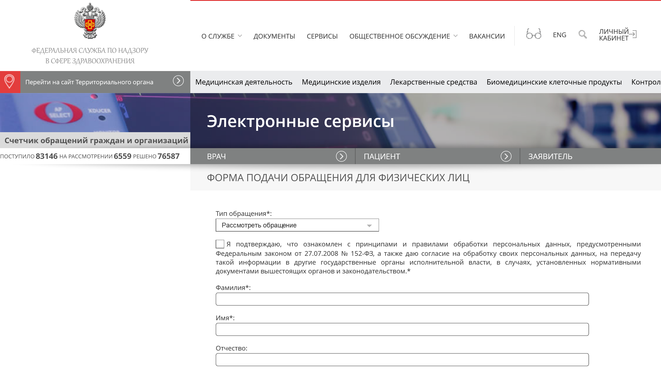Click the НА РАССМОТРЕНИИ 6559 counter value

click(x=95, y=156)
